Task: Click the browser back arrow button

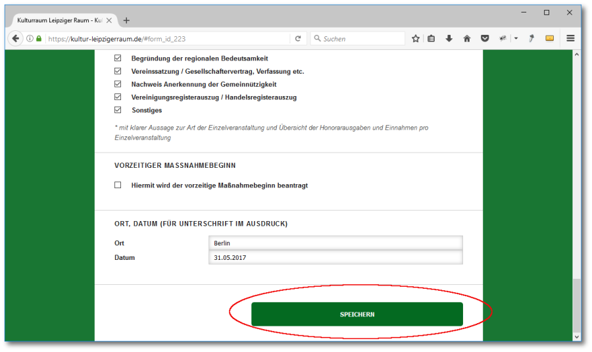Action: tap(16, 39)
